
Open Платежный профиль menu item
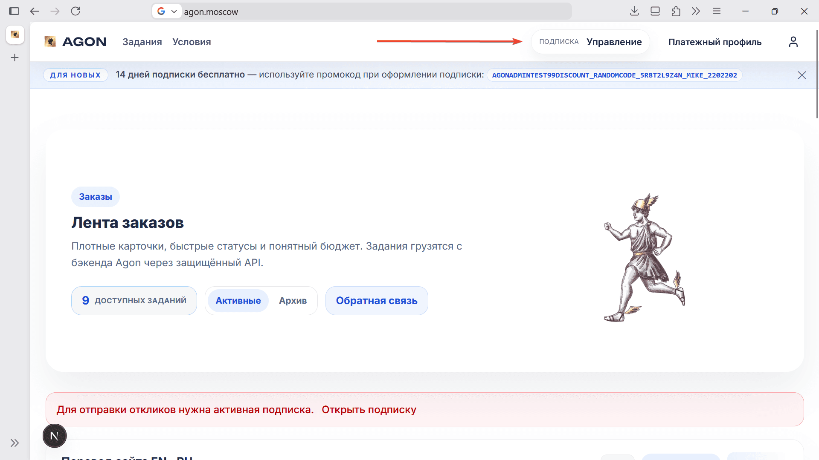[715, 42]
